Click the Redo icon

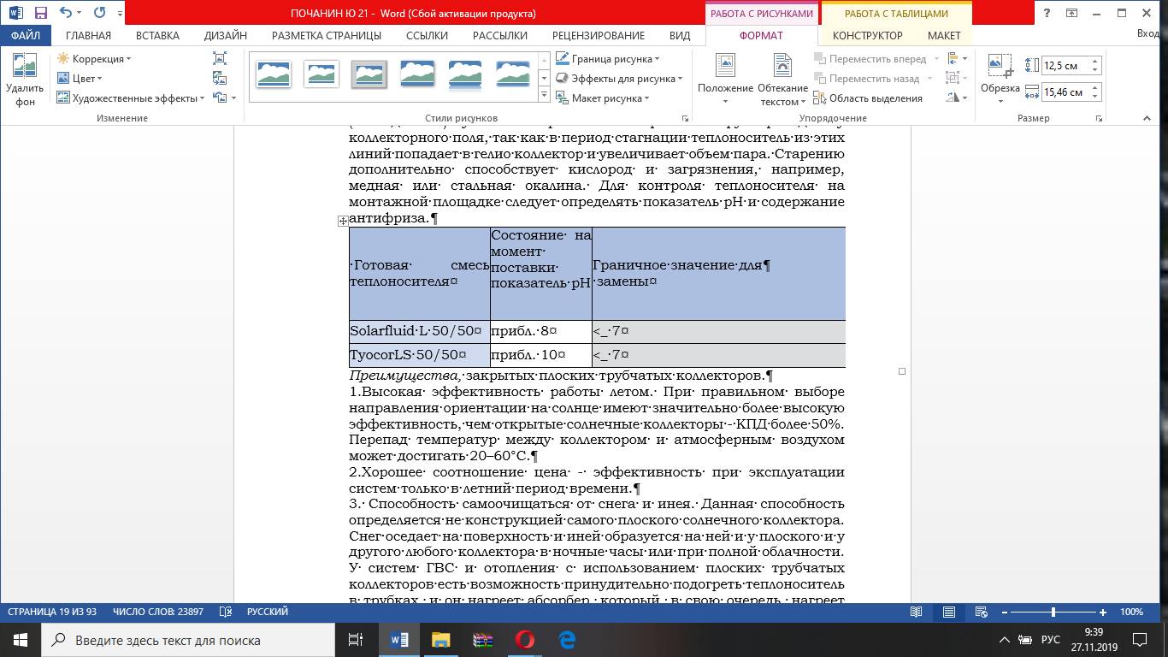point(99,13)
